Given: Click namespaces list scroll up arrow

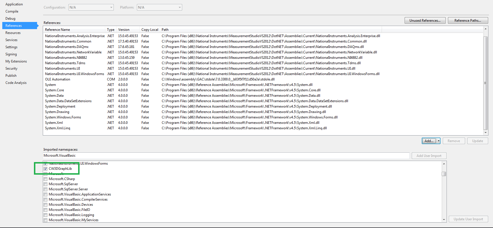Looking at the screenshot, I should tap(444, 164).
